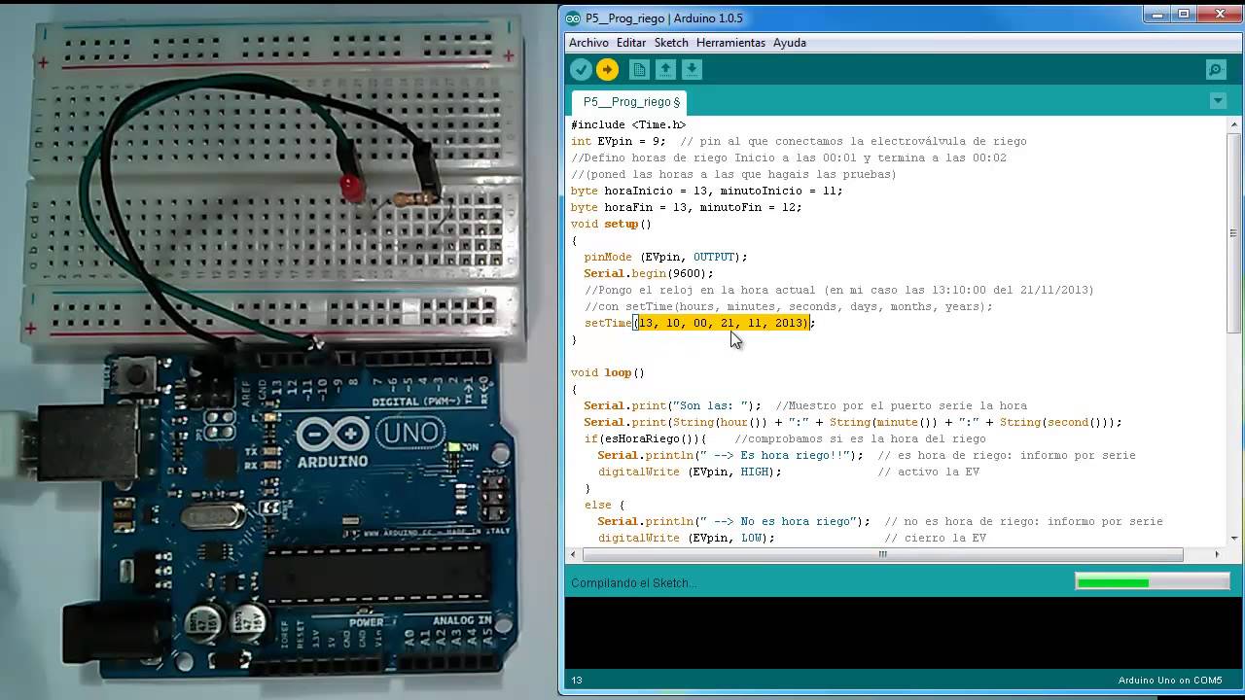Upload the sketch with the arrow icon
Viewport: 1245px width, 700px height.
pos(607,69)
